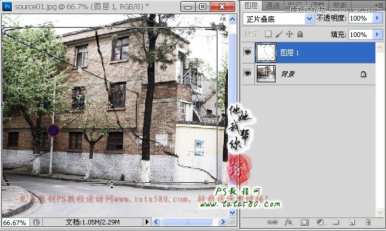Select the 背景 layer thumbnail
Screen dimensions: 386x231
click(x=266, y=73)
